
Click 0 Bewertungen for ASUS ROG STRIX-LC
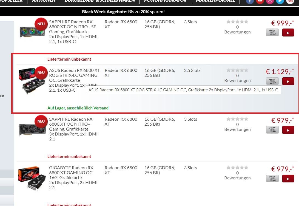pos(237,78)
